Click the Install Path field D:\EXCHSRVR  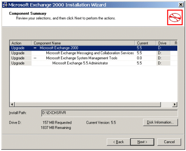point(110,113)
